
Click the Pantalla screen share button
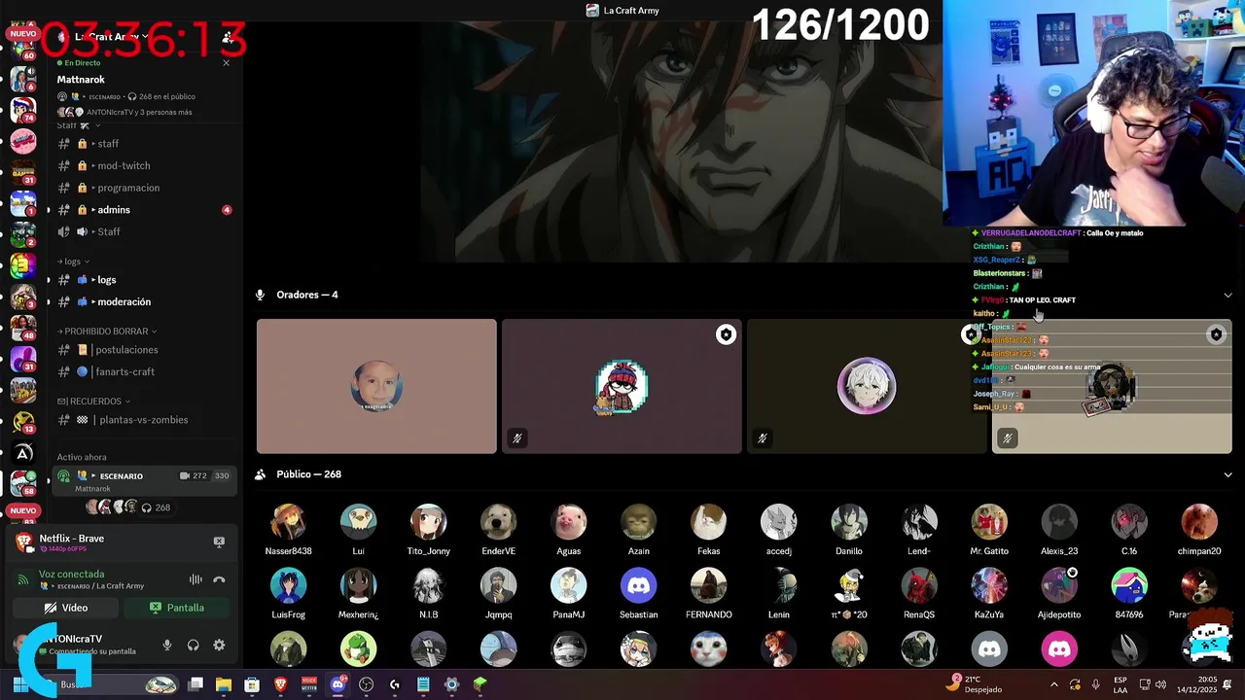[x=177, y=608]
